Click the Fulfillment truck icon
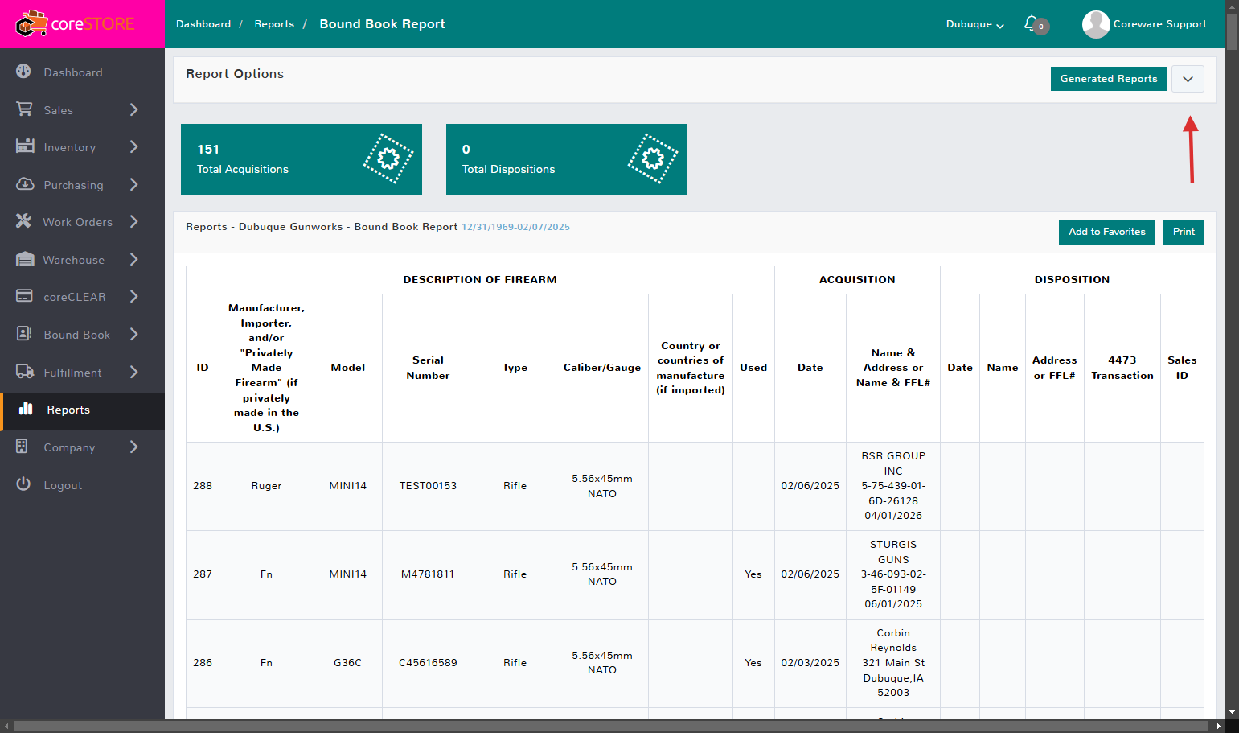Screen dimensions: 1239x733 pos(25,372)
